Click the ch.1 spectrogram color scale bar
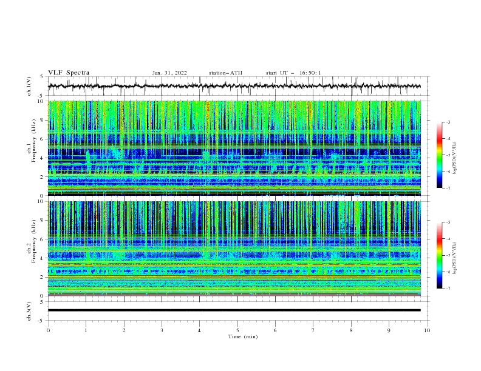 click(x=440, y=155)
